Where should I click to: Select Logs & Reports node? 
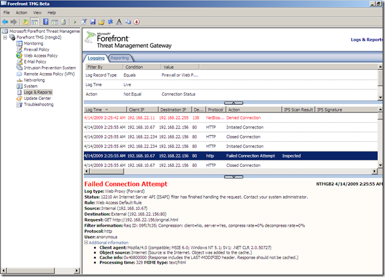tap(38, 92)
